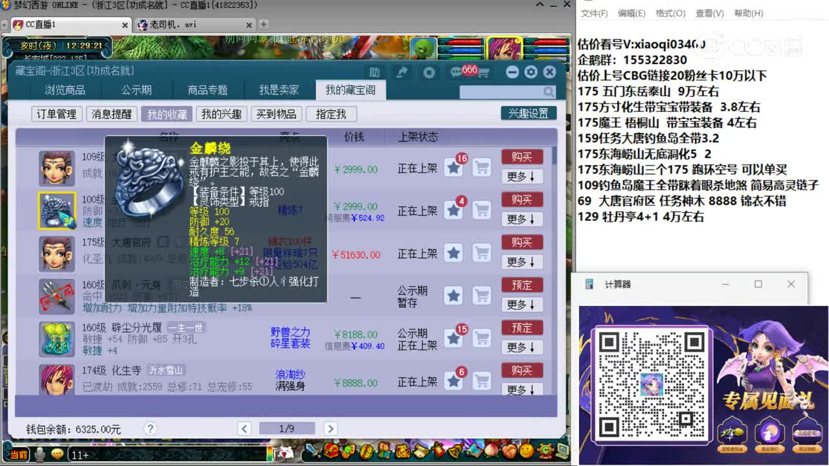Toggle favorite star on ￥51630.00 row
Image resolution: width=829 pixels, height=466 pixels.
point(453,253)
